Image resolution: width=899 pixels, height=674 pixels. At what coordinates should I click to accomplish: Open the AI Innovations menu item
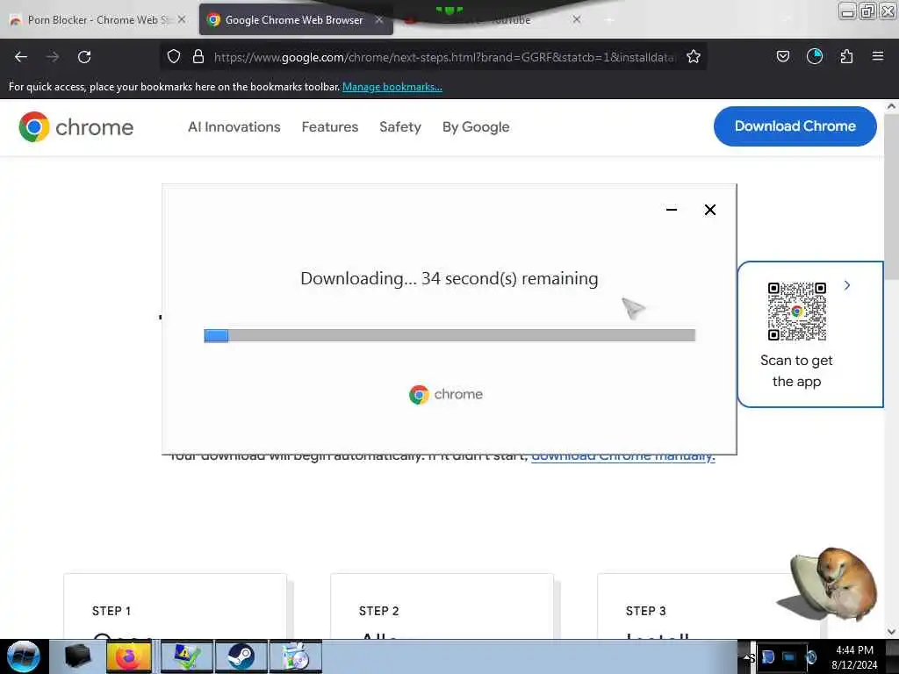(234, 126)
